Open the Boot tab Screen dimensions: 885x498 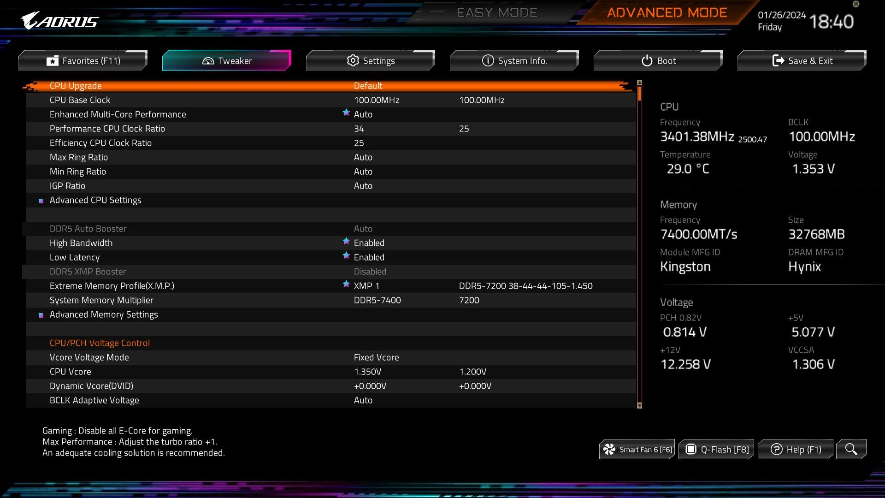click(x=658, y=61)
